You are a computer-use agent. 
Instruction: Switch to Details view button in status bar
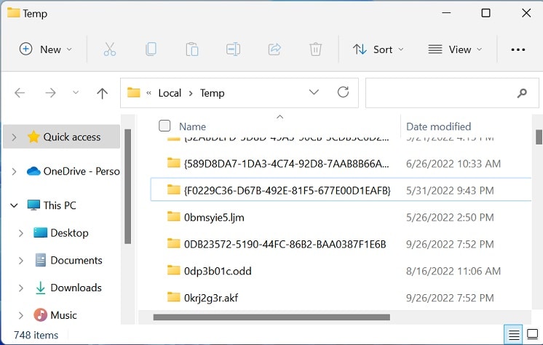514,335
